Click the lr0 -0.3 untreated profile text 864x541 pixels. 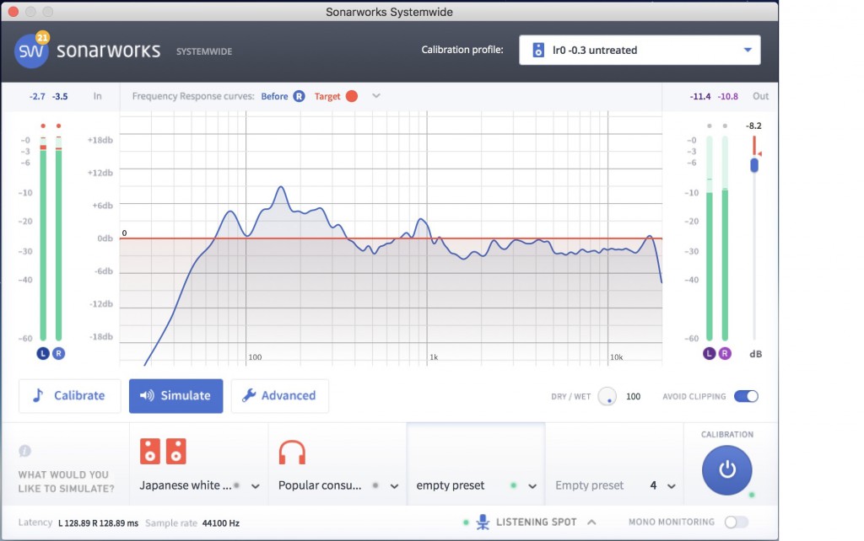click(595, 50)
